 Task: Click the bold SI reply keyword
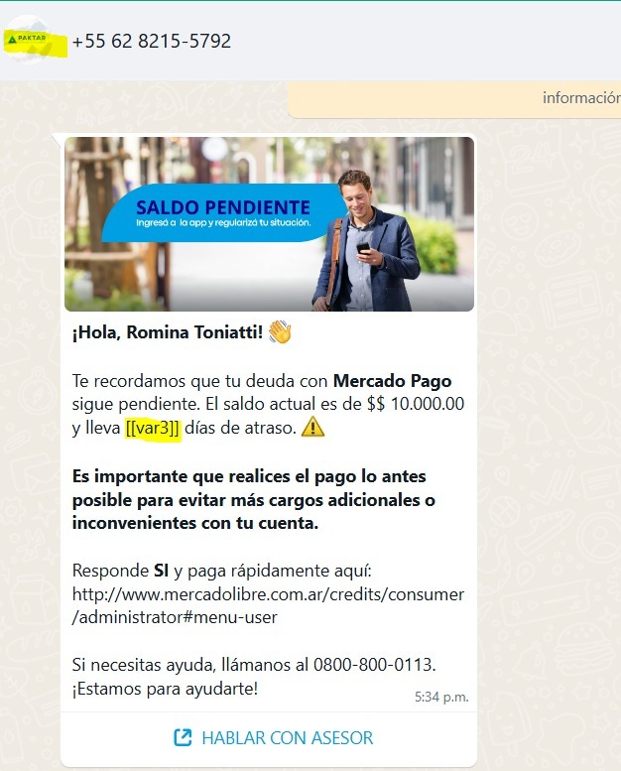click(x=162, y=571)
